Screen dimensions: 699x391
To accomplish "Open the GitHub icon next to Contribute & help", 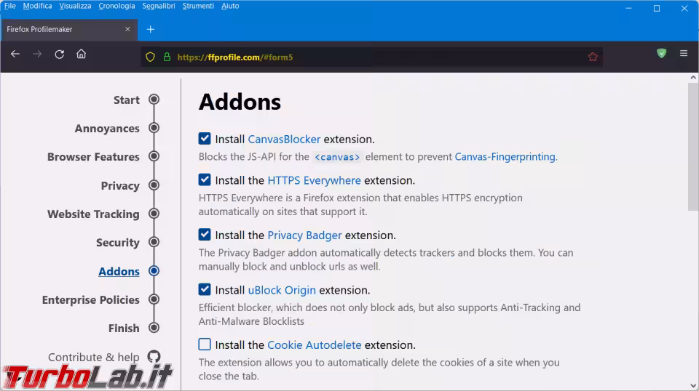I will (154, 357).
